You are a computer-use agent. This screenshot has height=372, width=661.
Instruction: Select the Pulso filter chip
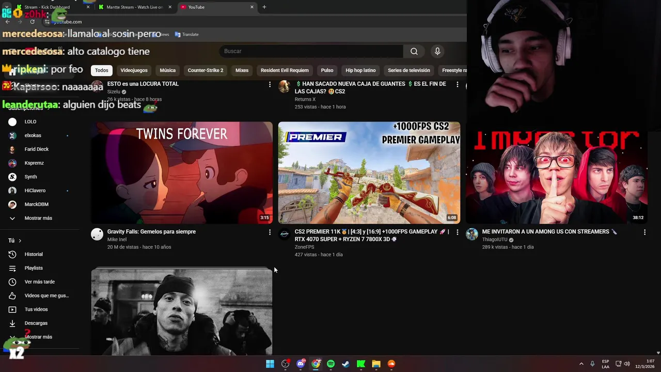click(x=327, y=70)
